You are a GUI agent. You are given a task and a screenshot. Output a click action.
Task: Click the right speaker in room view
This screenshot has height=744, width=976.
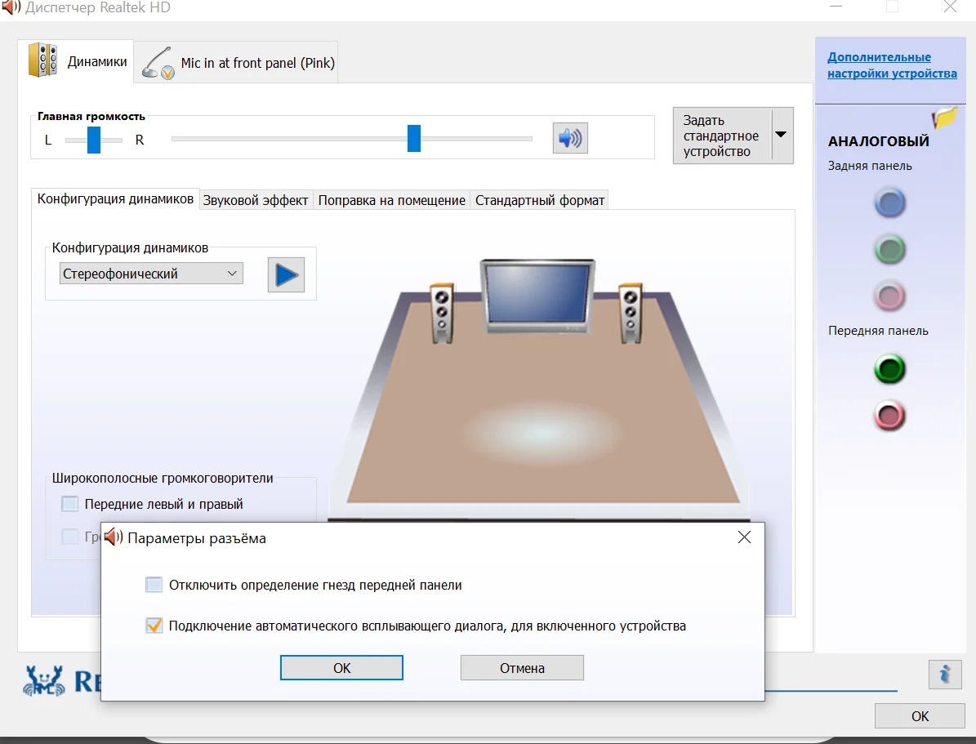click(630, 313)
